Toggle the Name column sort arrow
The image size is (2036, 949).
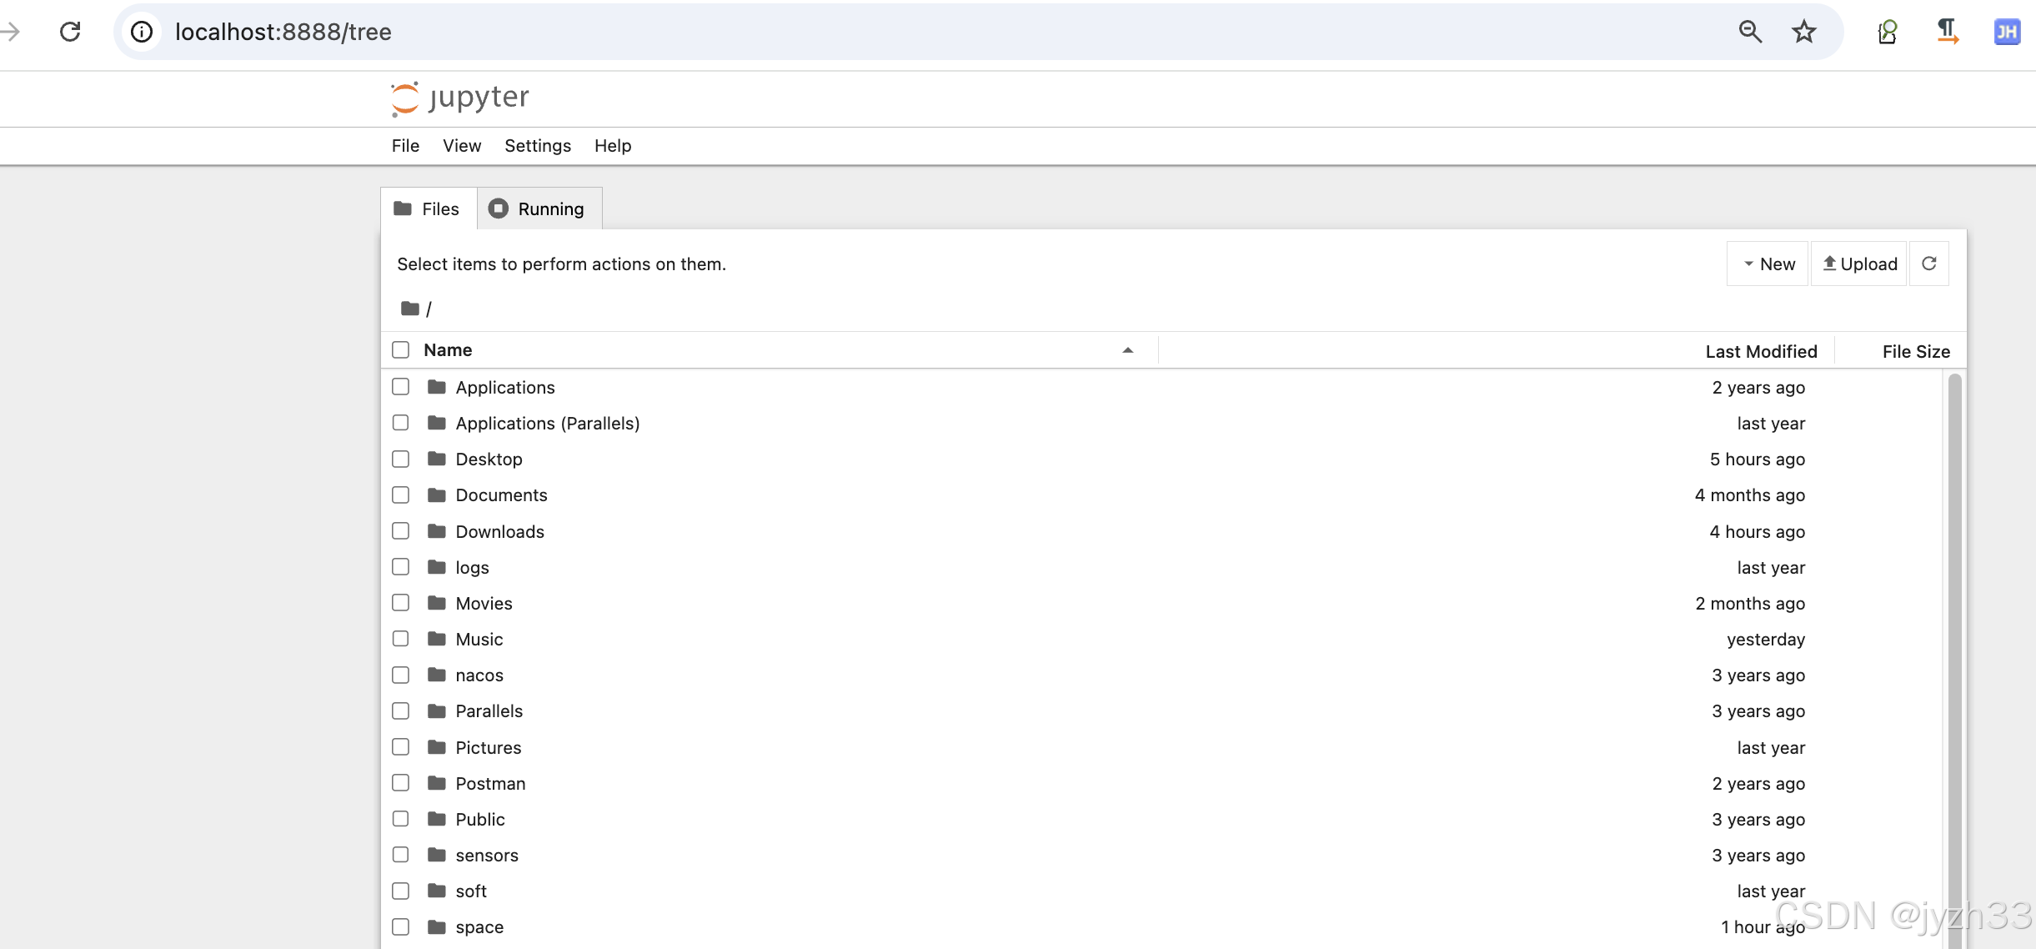pyautogui.click(x=1127, y=350)
